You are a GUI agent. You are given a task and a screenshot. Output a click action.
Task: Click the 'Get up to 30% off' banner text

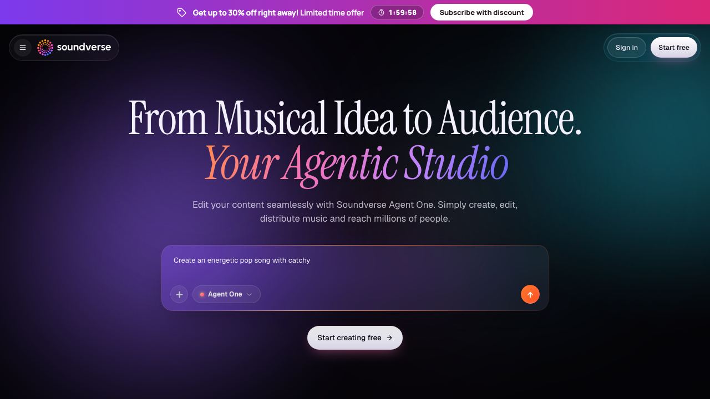278,12
